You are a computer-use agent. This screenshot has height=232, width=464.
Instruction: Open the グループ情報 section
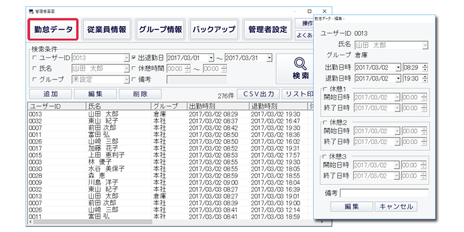pyautogui.click(x=159, y=28)
